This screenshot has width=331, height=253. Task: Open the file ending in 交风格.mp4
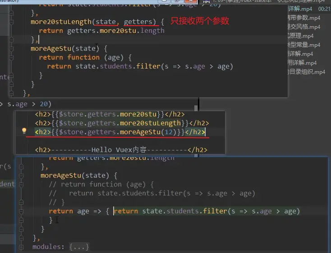[304, 27]
